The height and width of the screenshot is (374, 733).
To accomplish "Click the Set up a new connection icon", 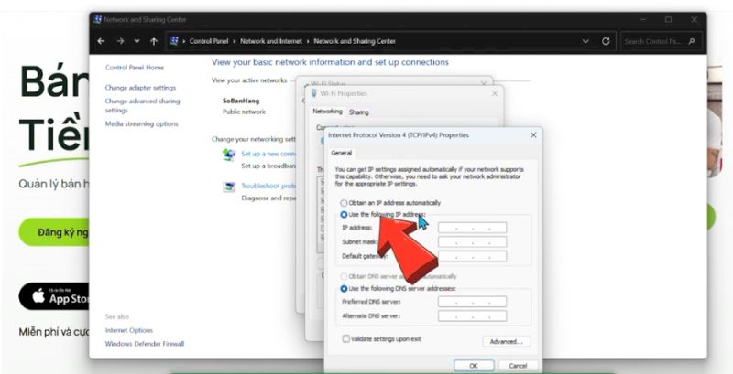I will point(229,155).
